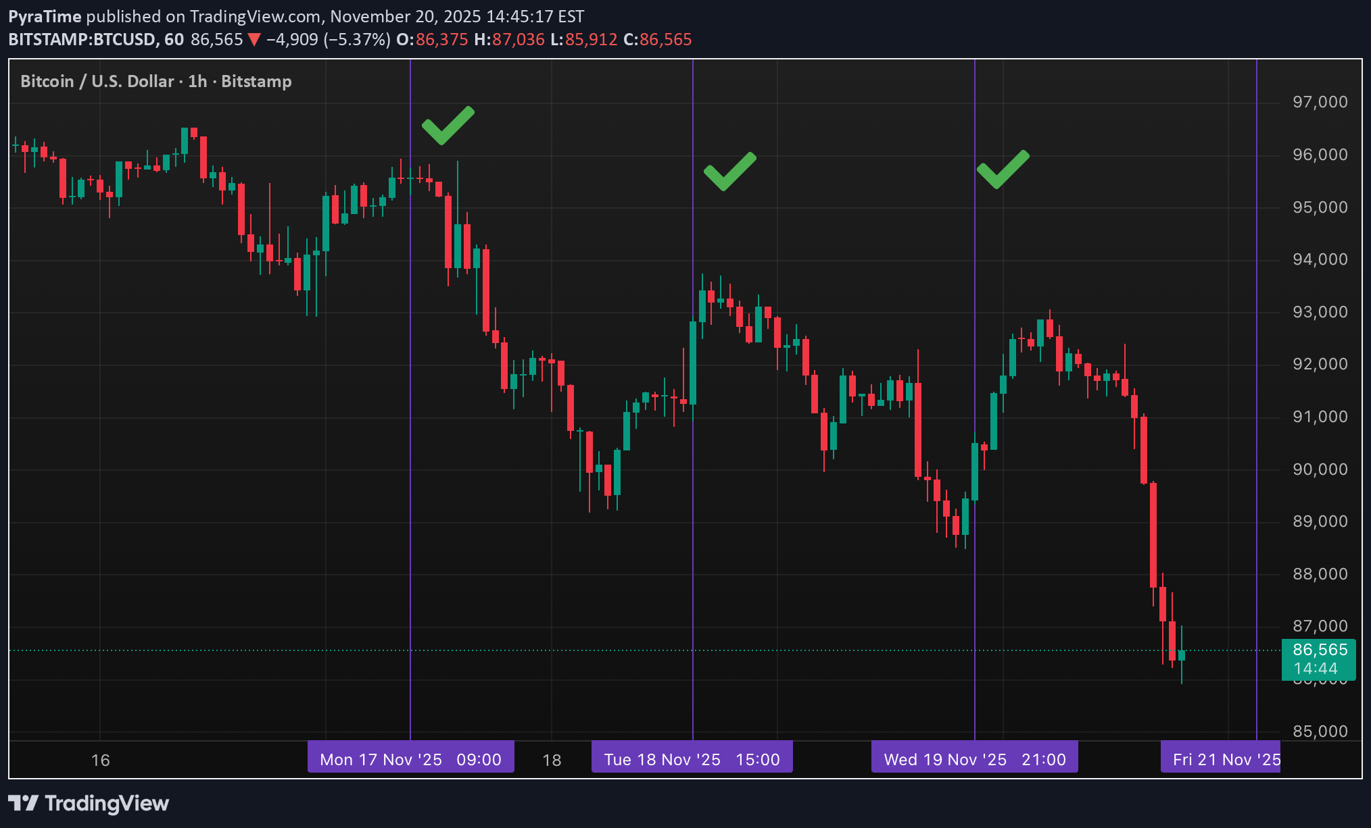Click the 14:44 bar countdown timer

pos(1315,669)
